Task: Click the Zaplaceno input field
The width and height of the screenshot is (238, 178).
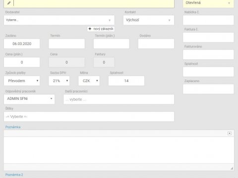Action: [x=208, y=89]
